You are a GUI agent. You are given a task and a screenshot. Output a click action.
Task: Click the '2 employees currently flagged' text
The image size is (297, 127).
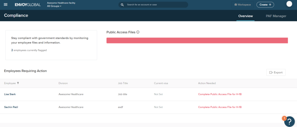(29, 50)
